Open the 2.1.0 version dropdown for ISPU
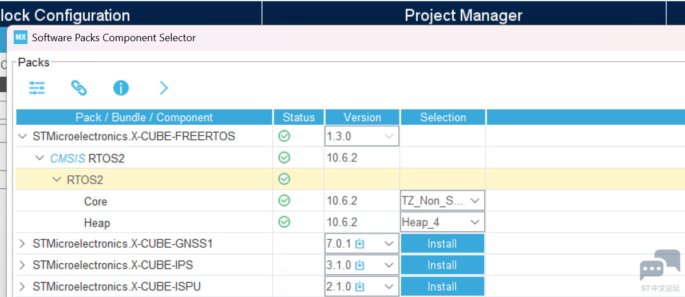The height and width of the screenshot is (297, 685). pos(362,287)
